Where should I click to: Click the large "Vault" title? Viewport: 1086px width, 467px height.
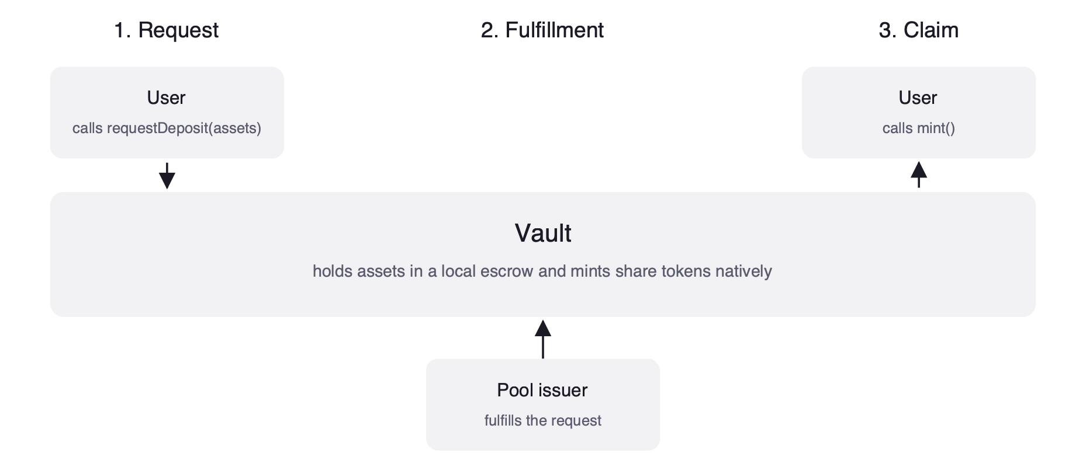(x=543, y=233)
